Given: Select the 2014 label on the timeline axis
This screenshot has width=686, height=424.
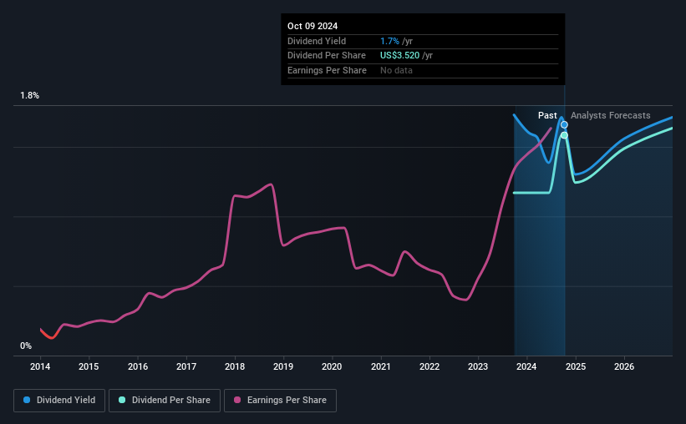Looking at the screenshot, I should [x=40, y=366].
